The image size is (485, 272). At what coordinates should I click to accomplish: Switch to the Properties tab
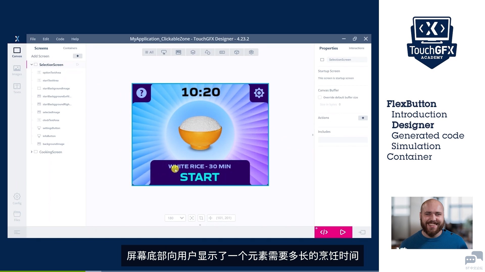click(x=328, y=48)
